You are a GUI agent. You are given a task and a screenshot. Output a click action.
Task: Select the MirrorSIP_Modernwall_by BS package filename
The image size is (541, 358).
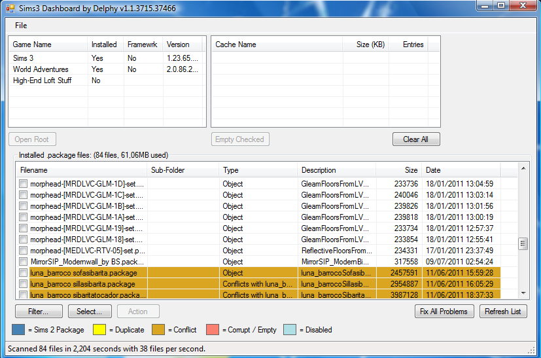coord(87,262)
